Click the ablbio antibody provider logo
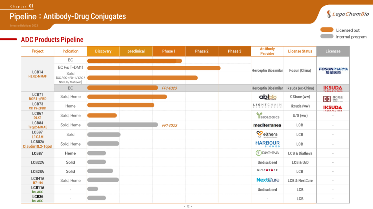This screenshot has height=209, width=373. [267, 97]
